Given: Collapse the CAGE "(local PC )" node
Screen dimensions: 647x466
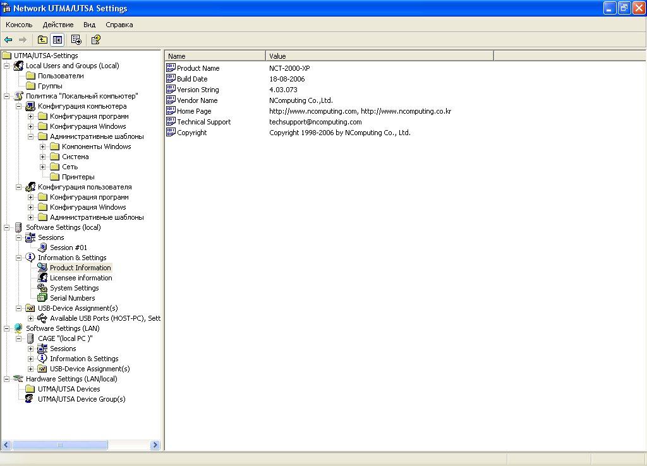Looking at the screenshot, I should pyautogui.click(x=18, y=338).
